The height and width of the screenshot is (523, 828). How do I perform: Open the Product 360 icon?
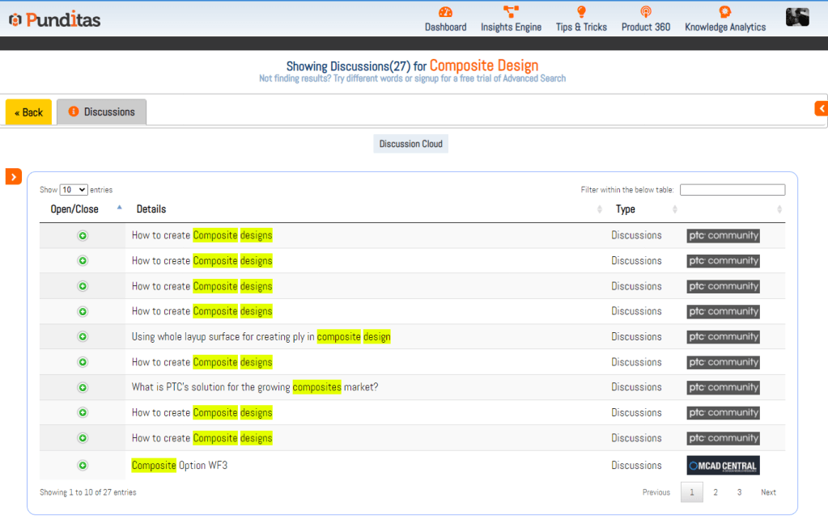[645, 12]
